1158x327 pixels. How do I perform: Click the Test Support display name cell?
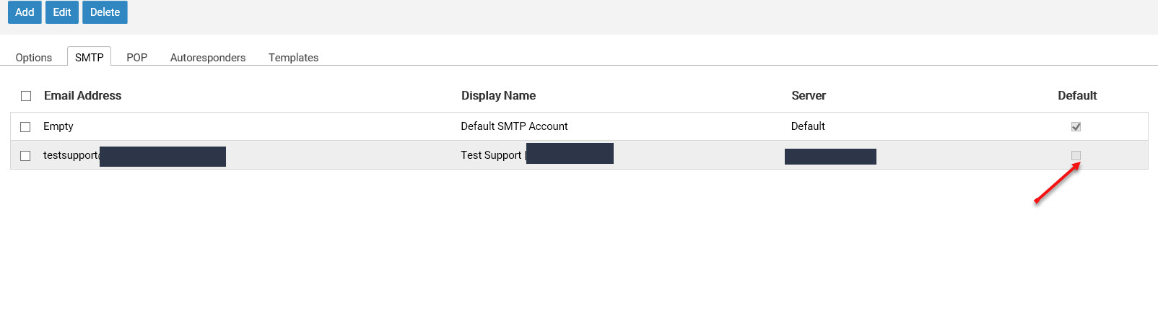pos(491,155)
